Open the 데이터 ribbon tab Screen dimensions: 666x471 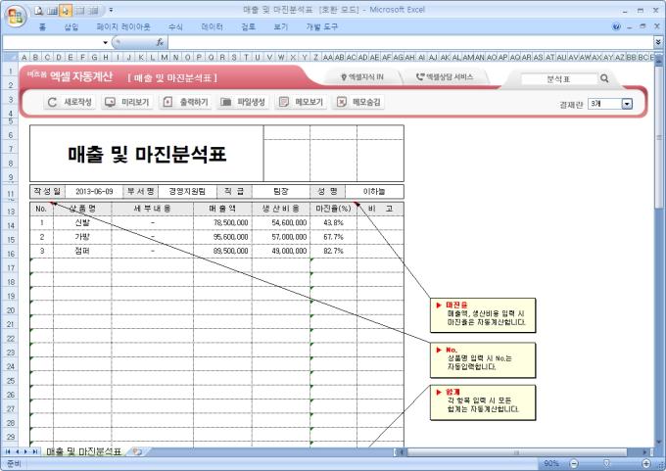(x=212, y=27)
